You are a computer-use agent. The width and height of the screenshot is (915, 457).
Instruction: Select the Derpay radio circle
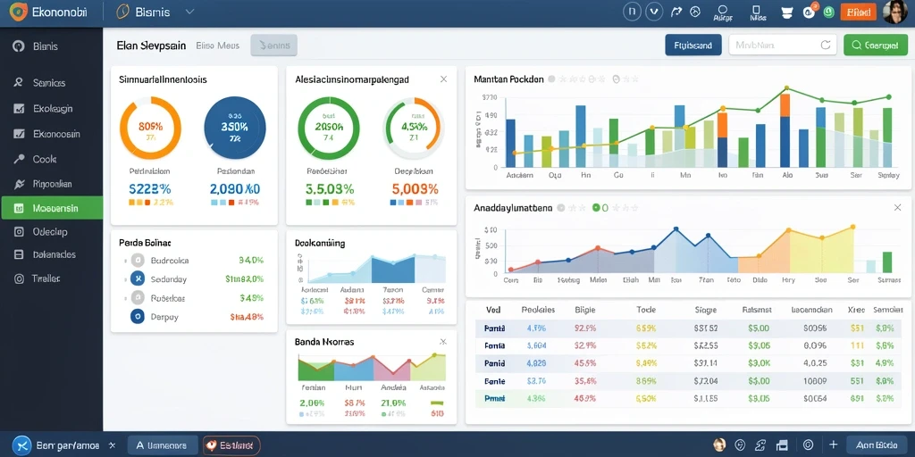click(137, 317)
